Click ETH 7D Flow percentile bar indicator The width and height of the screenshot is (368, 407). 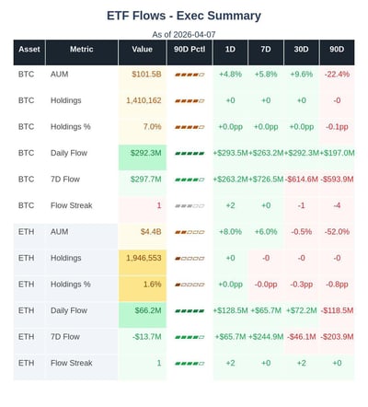coord(190,337)
